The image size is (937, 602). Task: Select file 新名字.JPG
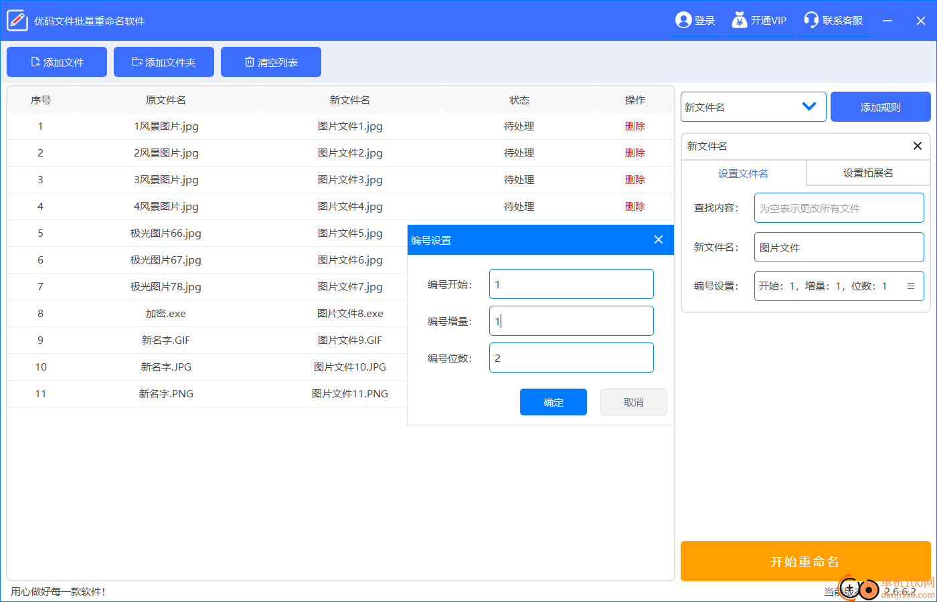tap(166, 367)
